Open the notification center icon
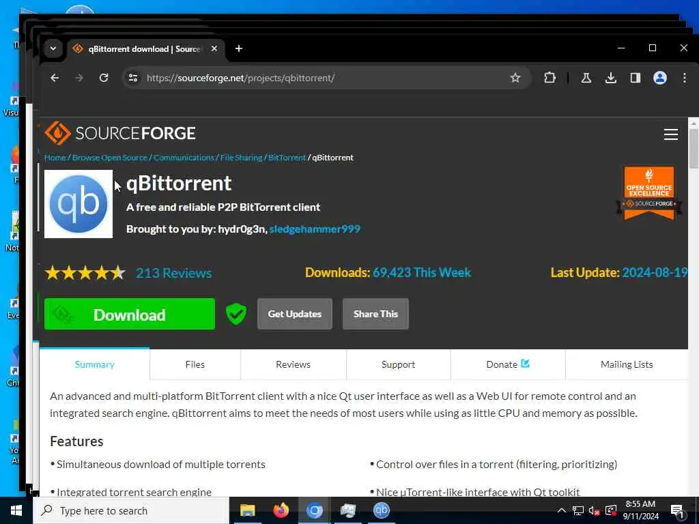The width and height of the screenshot is (699, 524). 677,511
